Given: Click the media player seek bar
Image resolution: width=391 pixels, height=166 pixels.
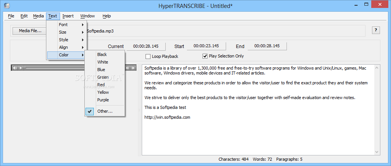Looking at the screenshot, I should (55, 68).
